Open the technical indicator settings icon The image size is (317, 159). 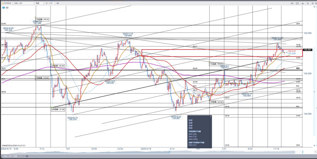click(292, 3)
